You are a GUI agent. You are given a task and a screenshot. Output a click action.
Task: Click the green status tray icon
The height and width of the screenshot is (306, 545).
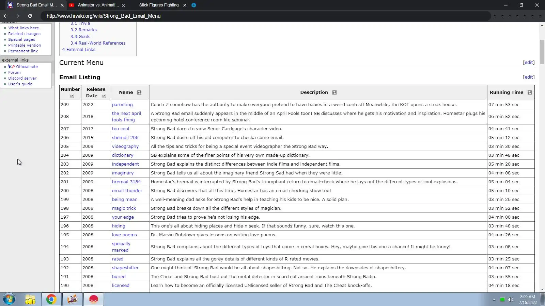click(x=502, y=300)
